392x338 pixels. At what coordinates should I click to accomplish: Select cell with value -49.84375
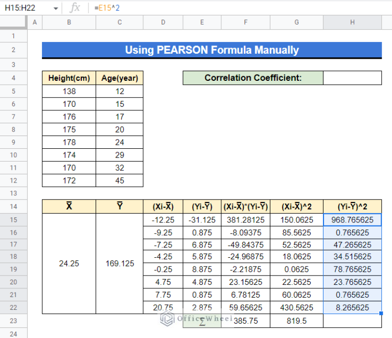coord(245,245)
